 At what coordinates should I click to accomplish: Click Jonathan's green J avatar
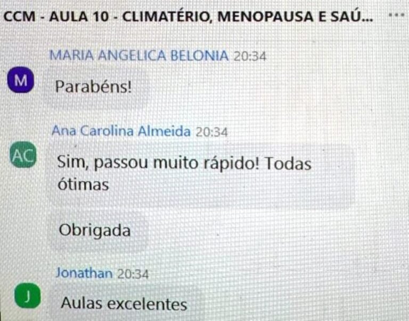coord(28,295)
